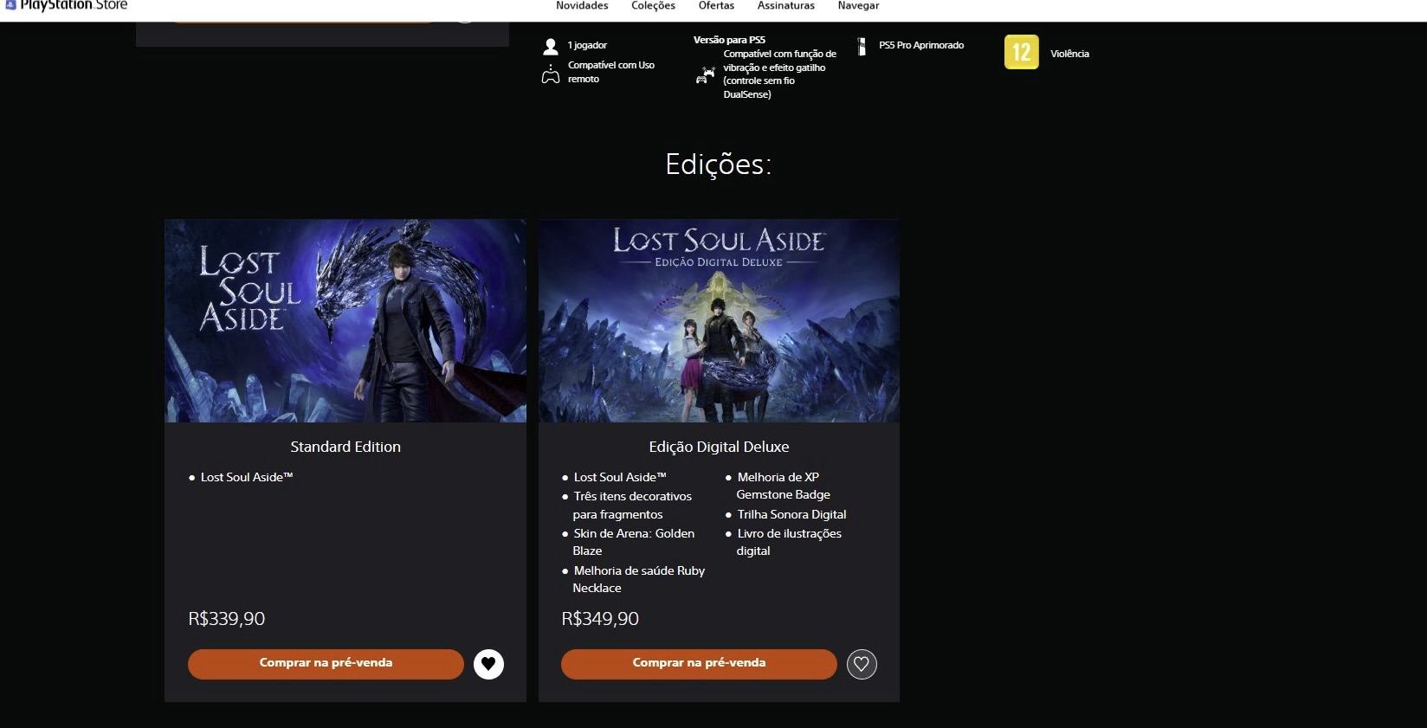Click the PS5 Pro Aprimorado label
The image size is (1427, 728).
(921, 45)
